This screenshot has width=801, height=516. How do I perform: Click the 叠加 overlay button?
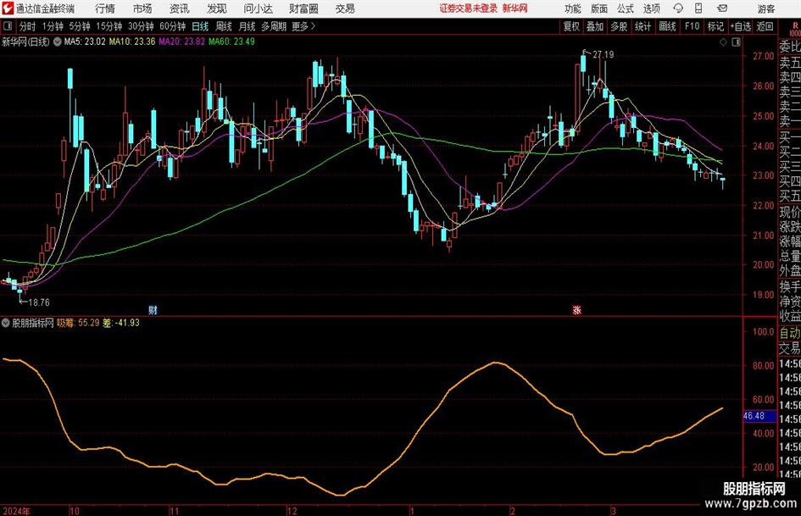pyautogui.click(x=595, y=26)
